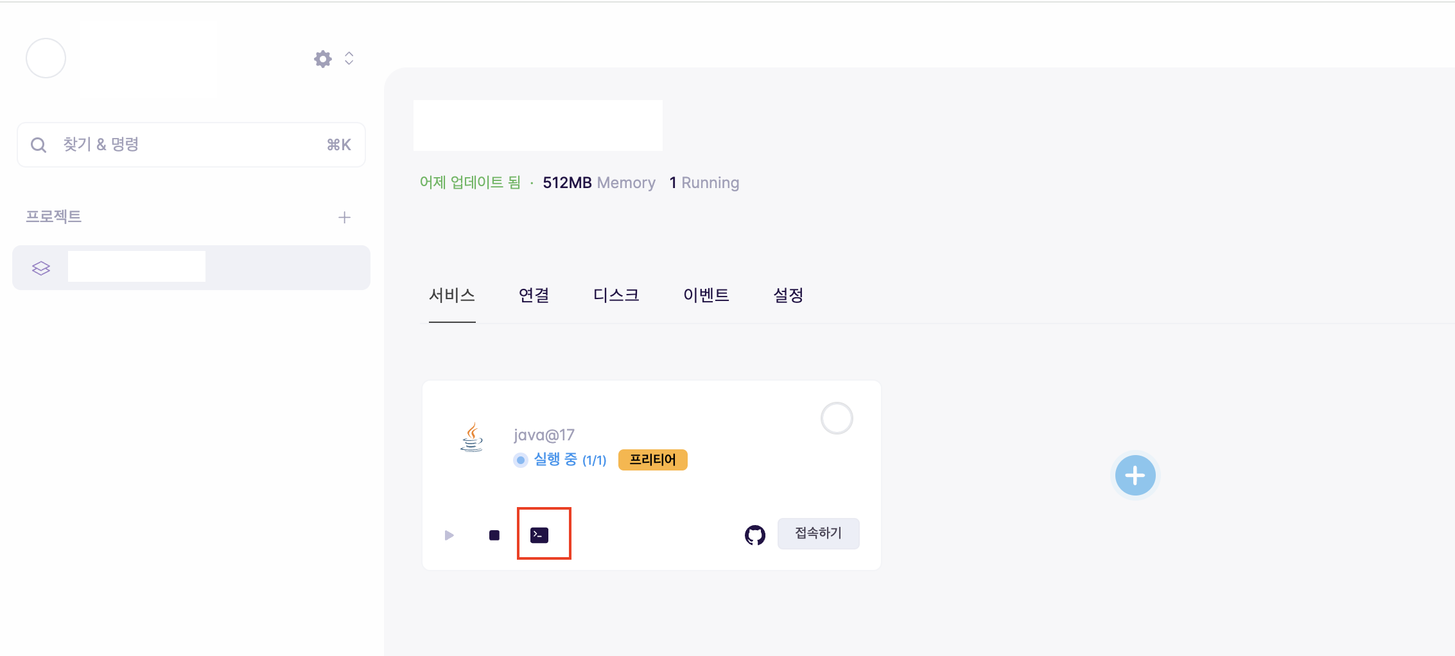The height and width of the screenshot is (656, 1455).
Task: Click the layers icon of the selected project
Action: [41, 268]
